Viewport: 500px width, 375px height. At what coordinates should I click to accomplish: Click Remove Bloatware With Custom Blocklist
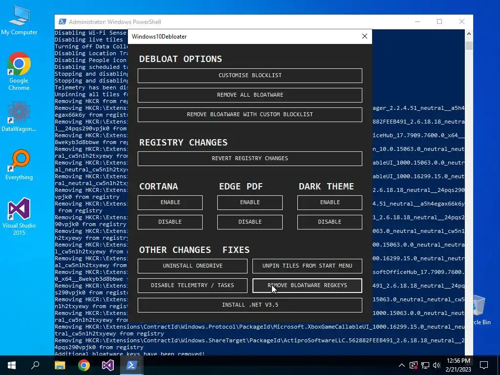tap(250, 114)
